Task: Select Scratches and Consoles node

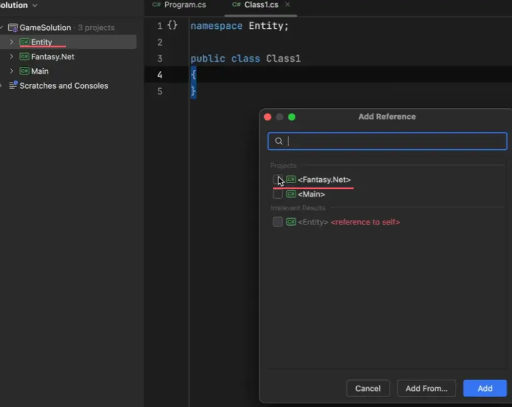Action: 68,86
